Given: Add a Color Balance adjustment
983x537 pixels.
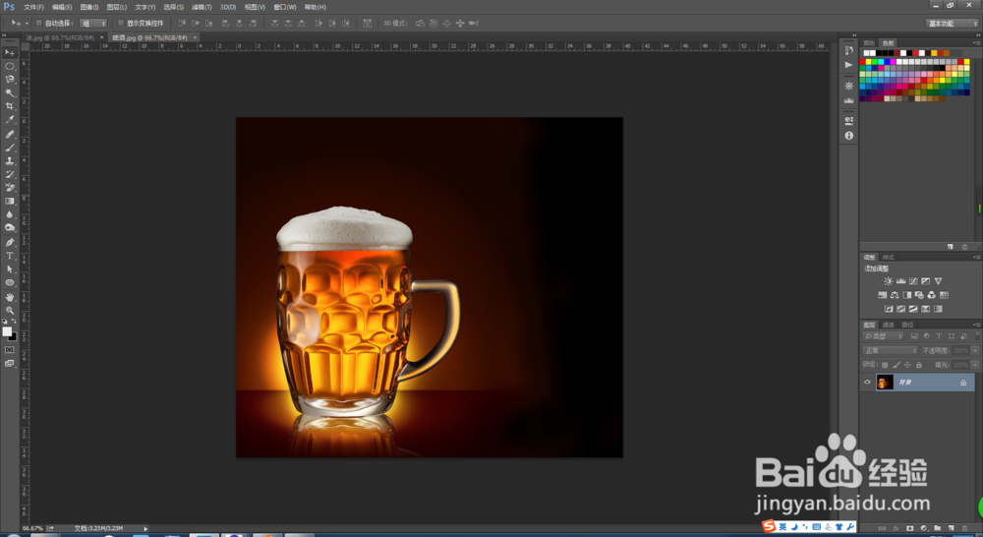Looking at the screenshot, I should (x=895, y=295).
